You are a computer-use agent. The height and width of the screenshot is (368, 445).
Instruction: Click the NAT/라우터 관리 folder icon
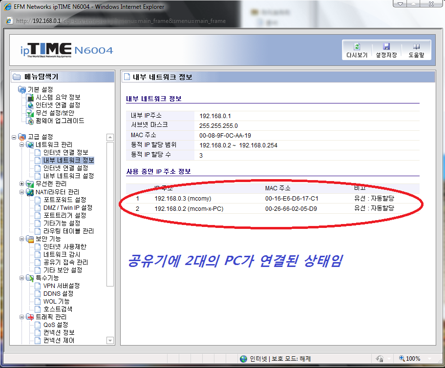(x=30, y=192)
